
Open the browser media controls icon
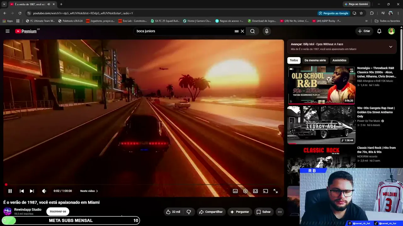coord(383,13)
